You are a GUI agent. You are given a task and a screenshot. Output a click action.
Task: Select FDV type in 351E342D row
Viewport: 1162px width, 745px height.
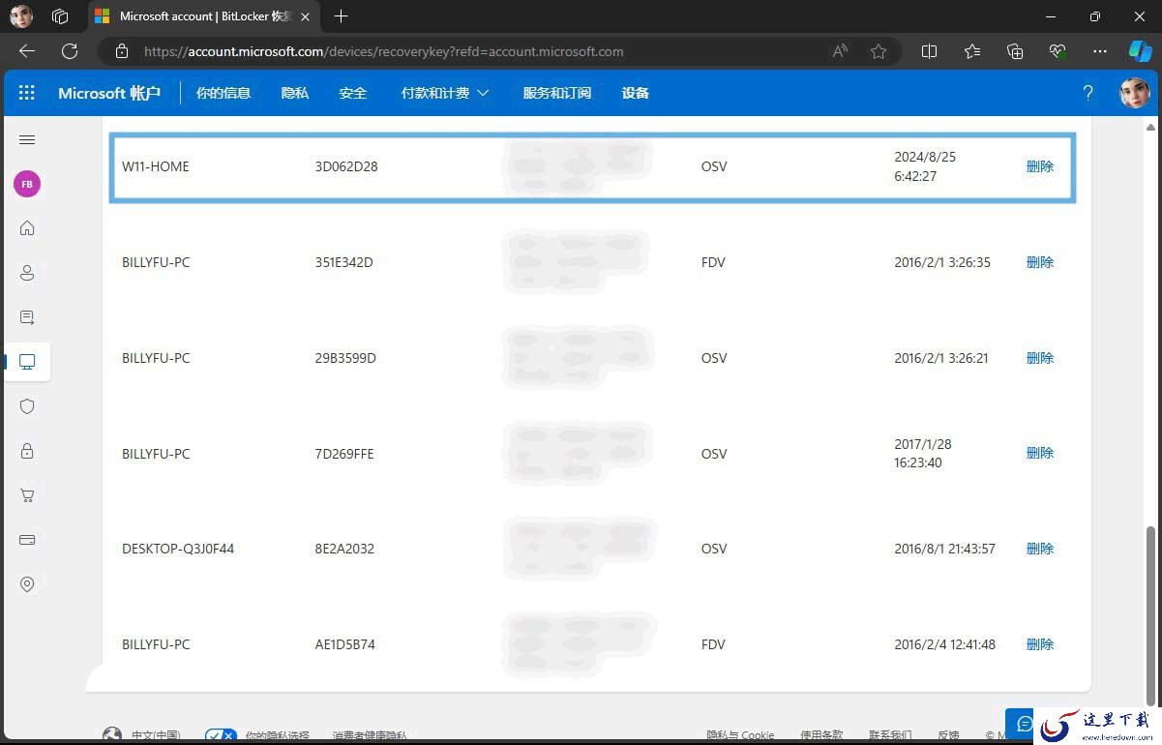pos(713,262)
